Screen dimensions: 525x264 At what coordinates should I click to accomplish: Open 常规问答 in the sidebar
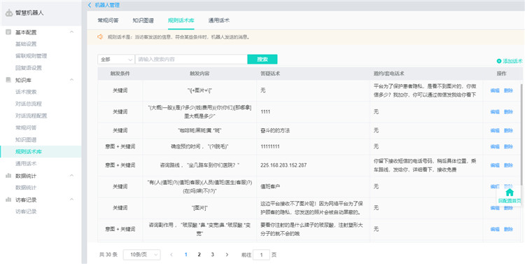pos(26,127)
